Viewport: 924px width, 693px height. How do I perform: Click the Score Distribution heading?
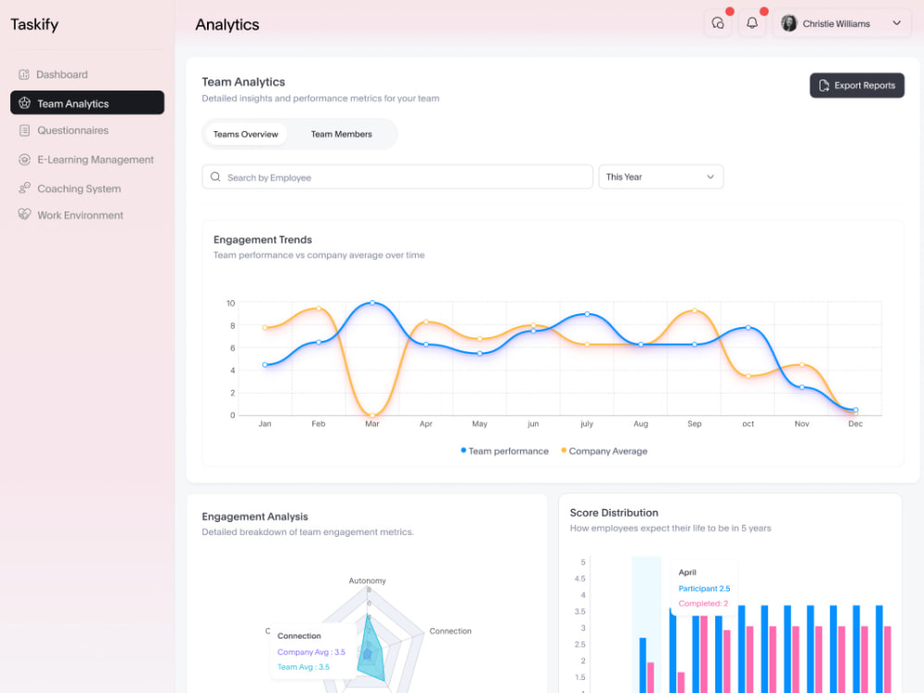(x=614, y=513)
